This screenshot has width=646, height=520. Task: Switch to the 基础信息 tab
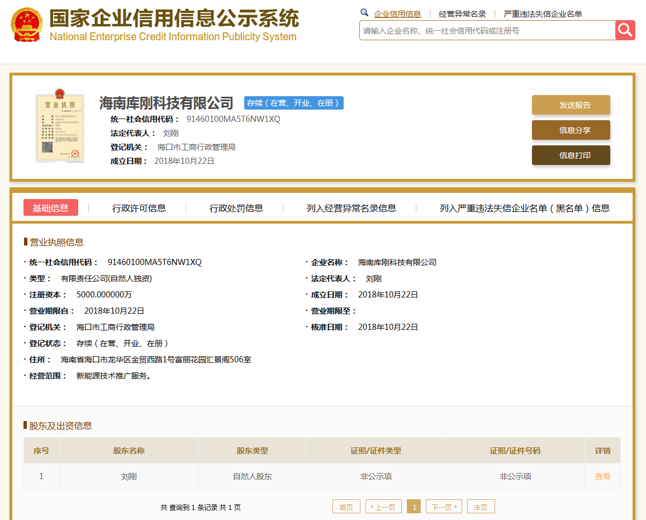pos(51,208)
